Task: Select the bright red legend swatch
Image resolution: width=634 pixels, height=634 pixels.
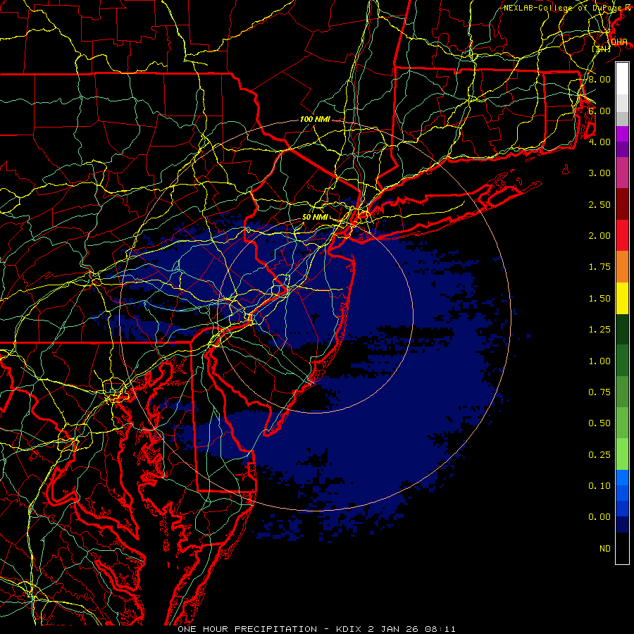Action: tap(622, 235)
